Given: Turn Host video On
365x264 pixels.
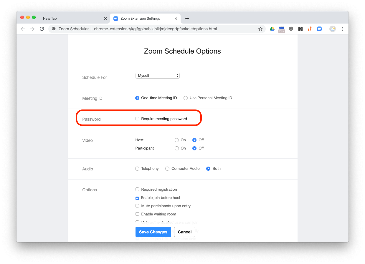Looking at the screenshot, I should (x=177, y=140).
